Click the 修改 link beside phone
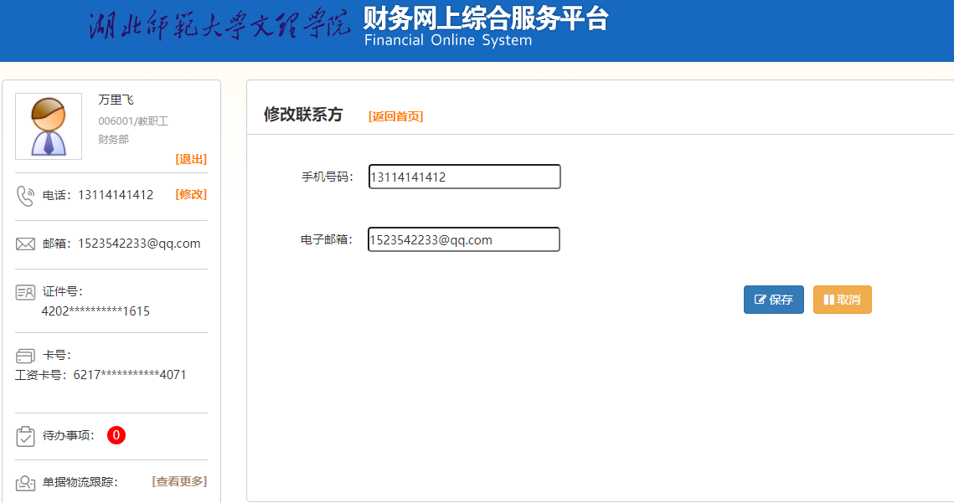954x503 pixels. point(191,194)
